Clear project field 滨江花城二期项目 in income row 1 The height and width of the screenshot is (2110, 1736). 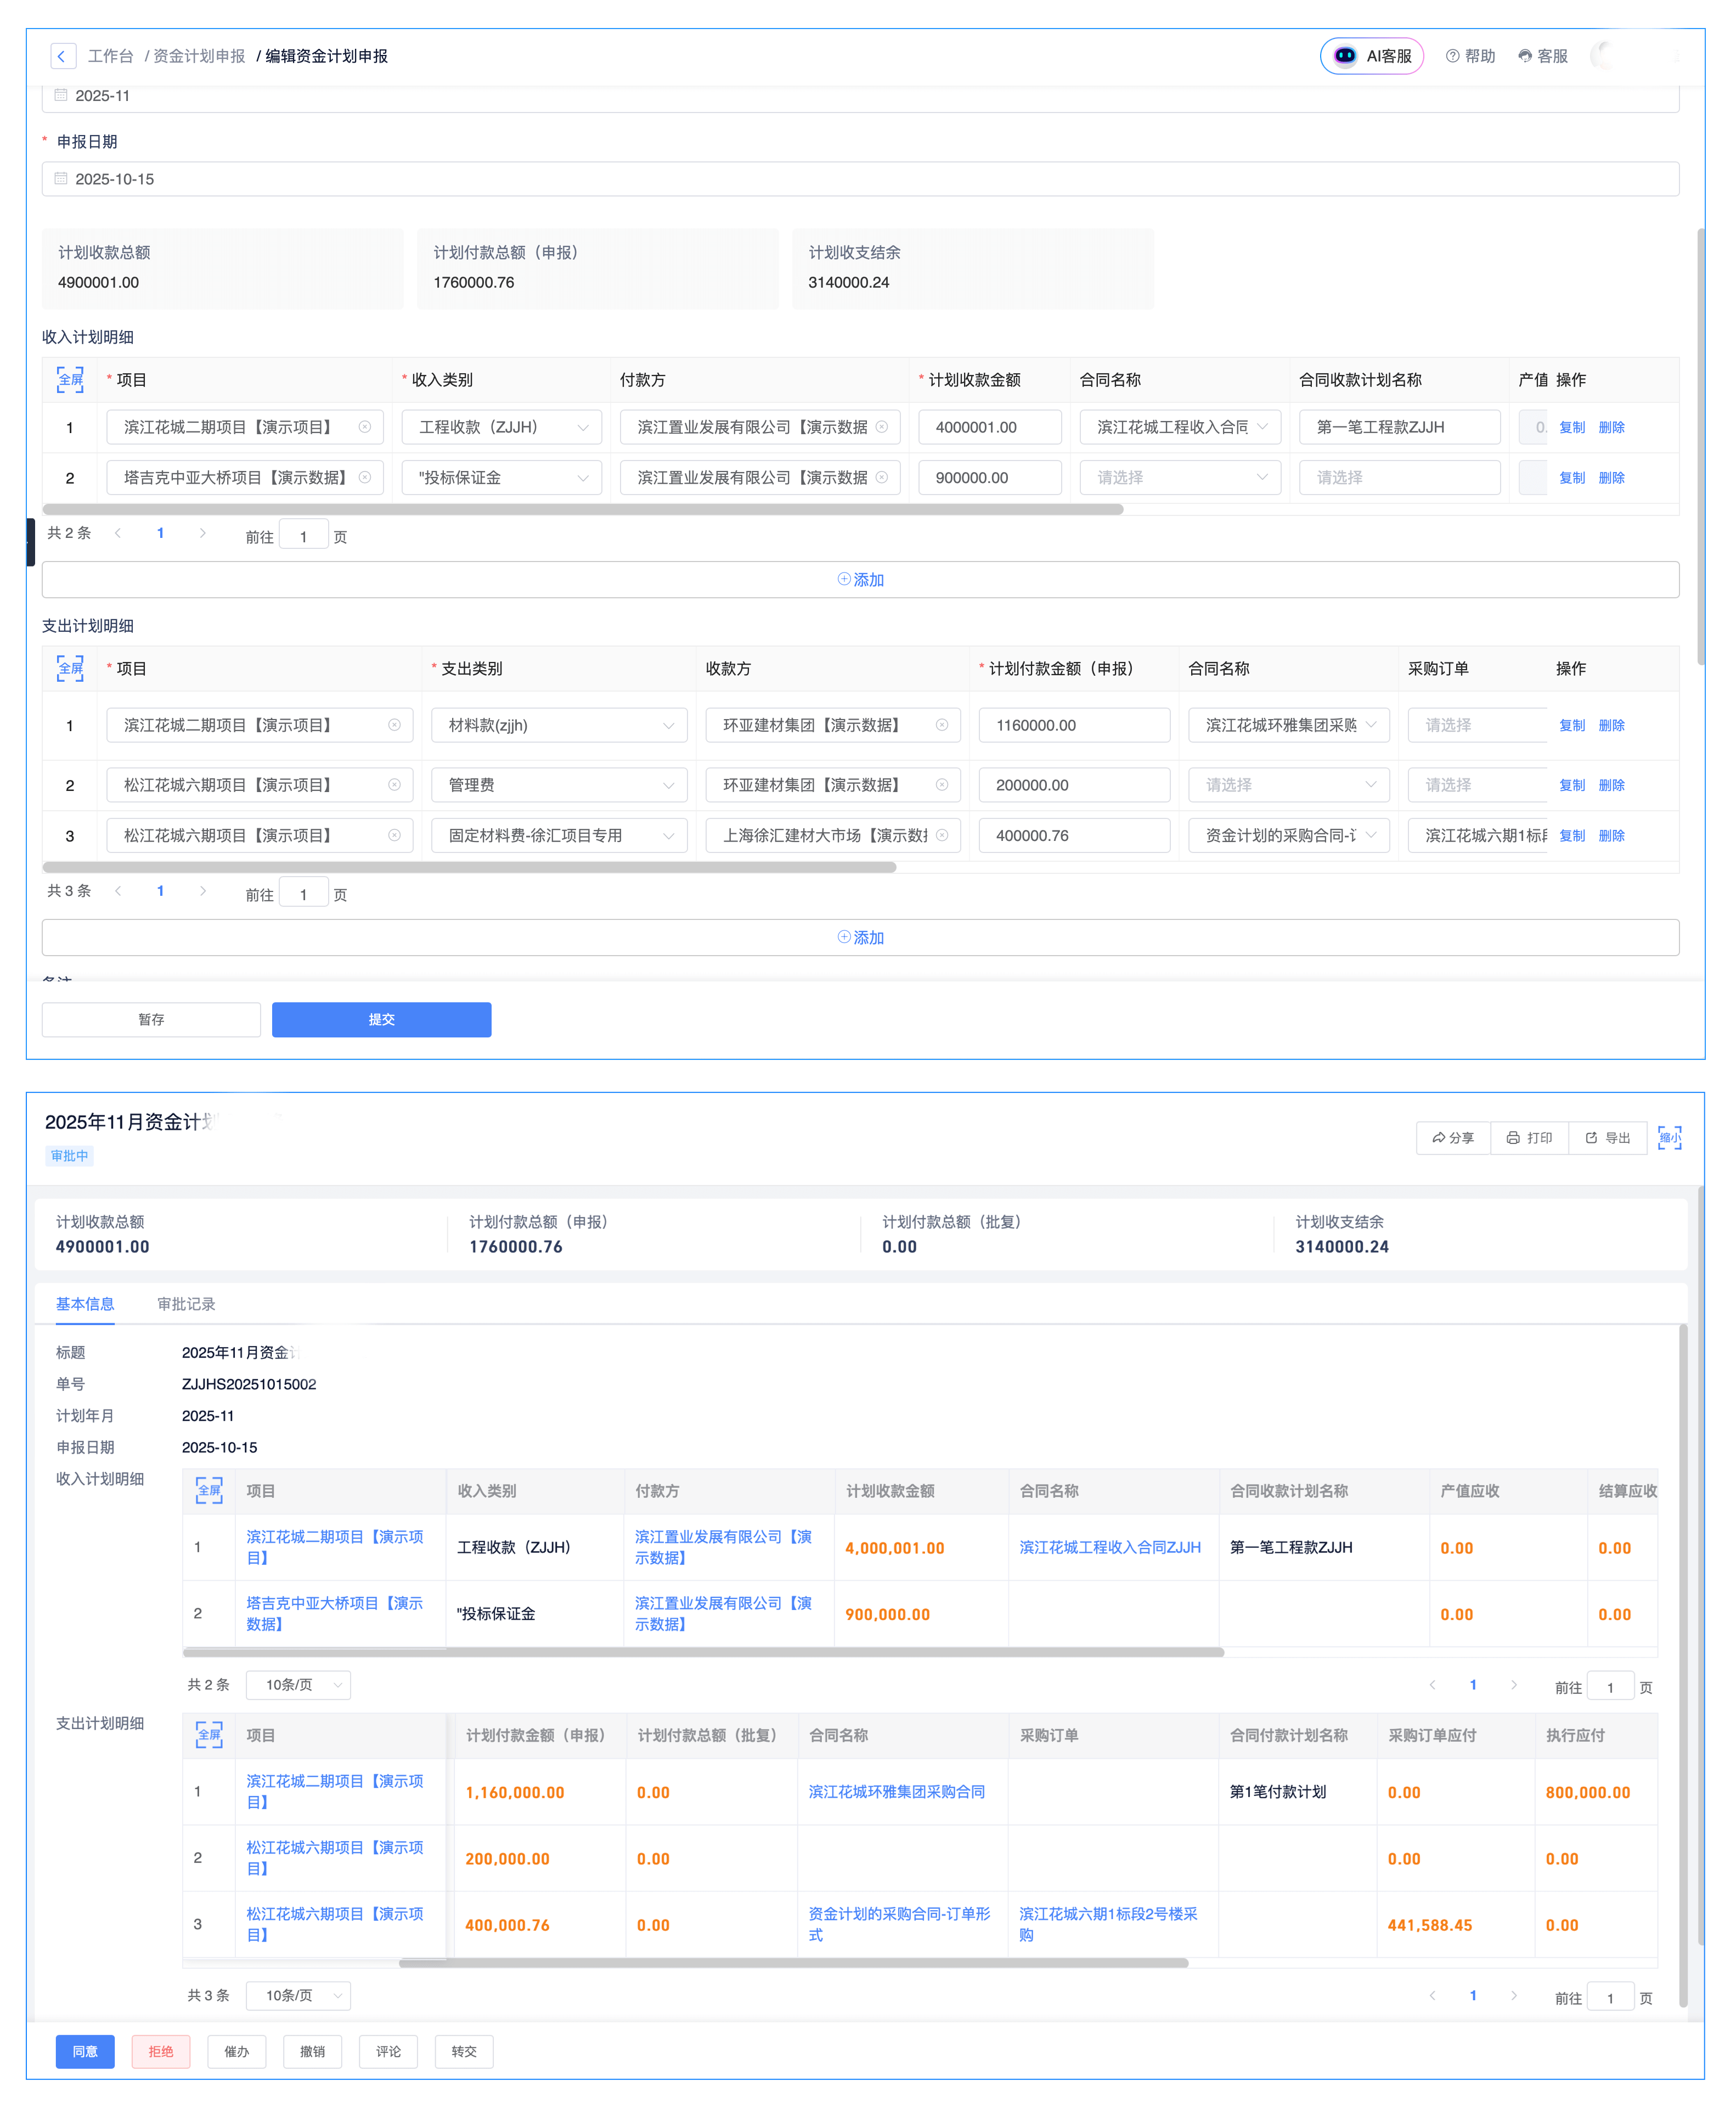365,427
